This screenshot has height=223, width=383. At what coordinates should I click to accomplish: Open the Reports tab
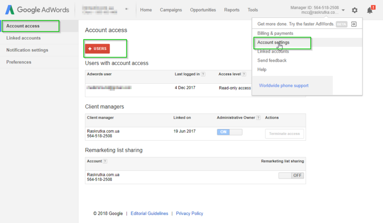[x=232, y=10]
